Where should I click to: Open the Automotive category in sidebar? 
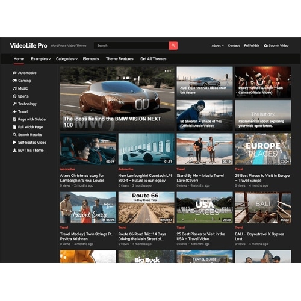[x=27, y=73]
